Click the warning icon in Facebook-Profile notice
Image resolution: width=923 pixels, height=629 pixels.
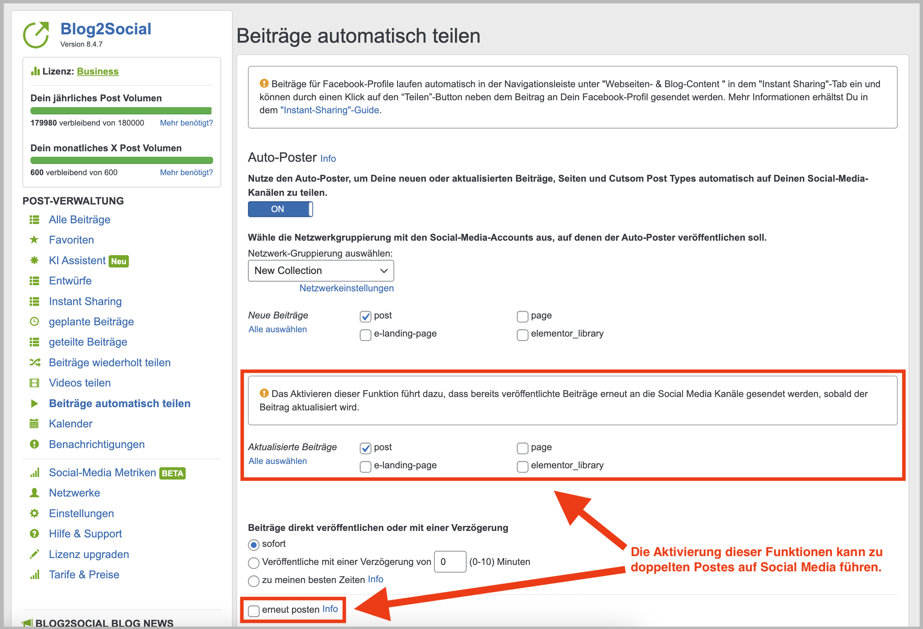pos(264,83)
